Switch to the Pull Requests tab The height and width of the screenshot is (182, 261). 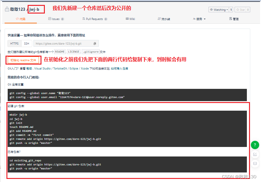[x=95, y=19]
